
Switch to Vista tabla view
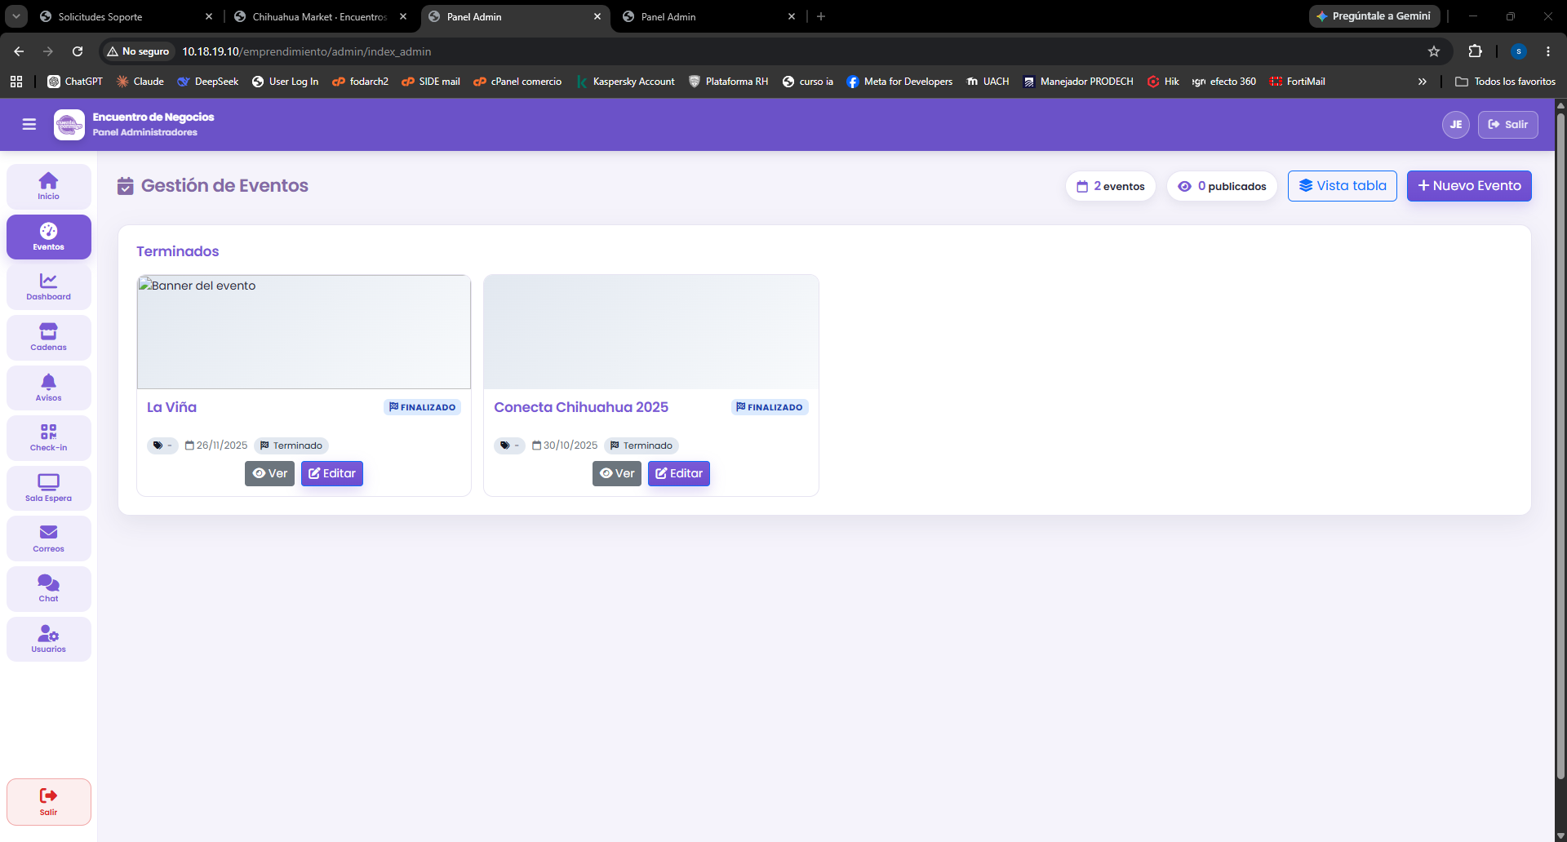[x=1342, y=186]
